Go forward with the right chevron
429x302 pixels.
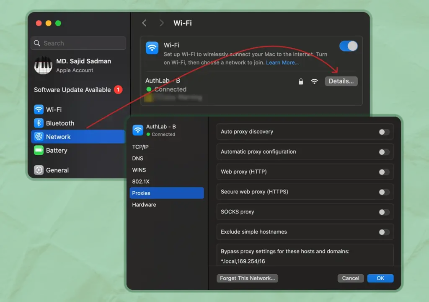click(x=161, y=23)
